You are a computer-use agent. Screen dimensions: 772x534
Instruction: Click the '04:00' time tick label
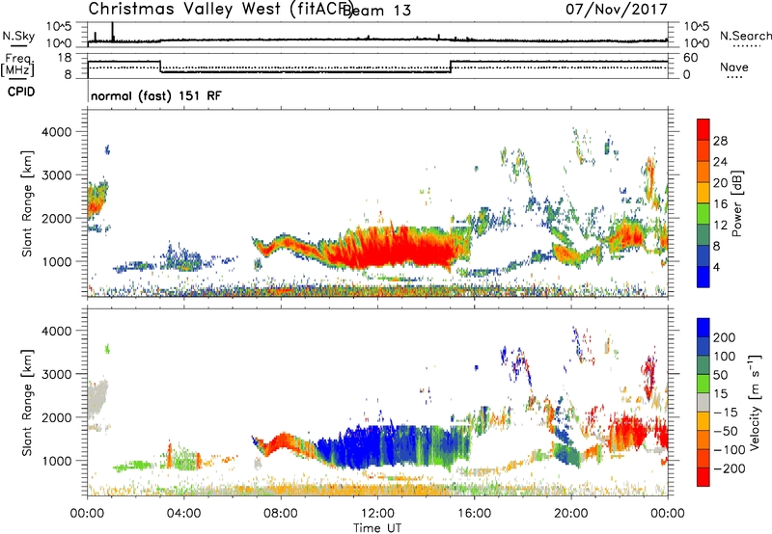pos(184,514)
